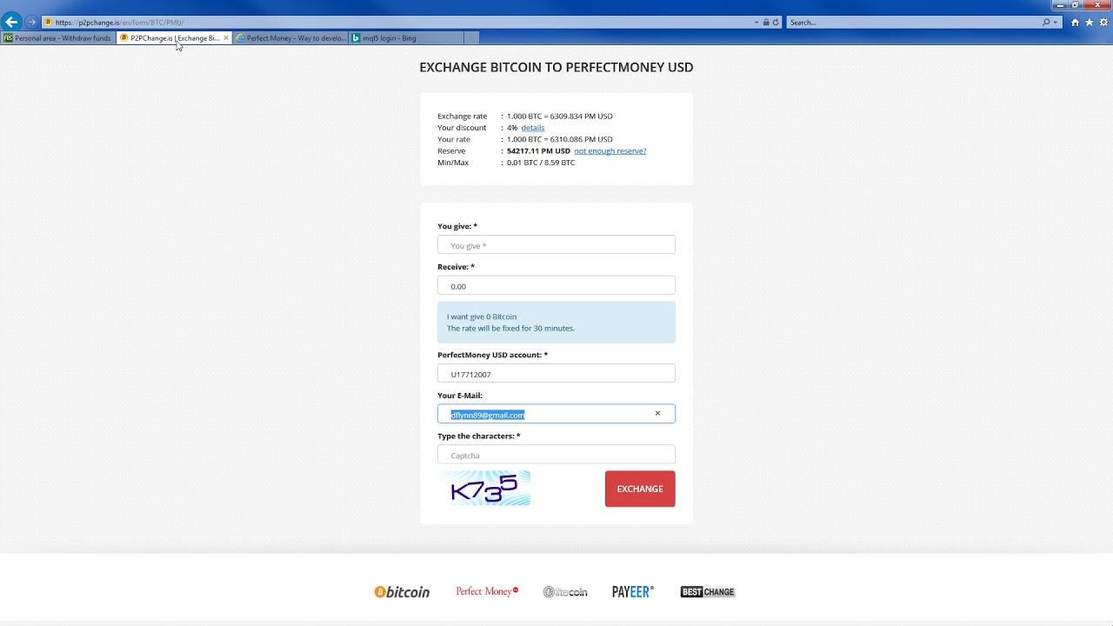Click the security lock icon in address bar
This screenshot has height=626, width=1113.
click(x=766, y=23)
